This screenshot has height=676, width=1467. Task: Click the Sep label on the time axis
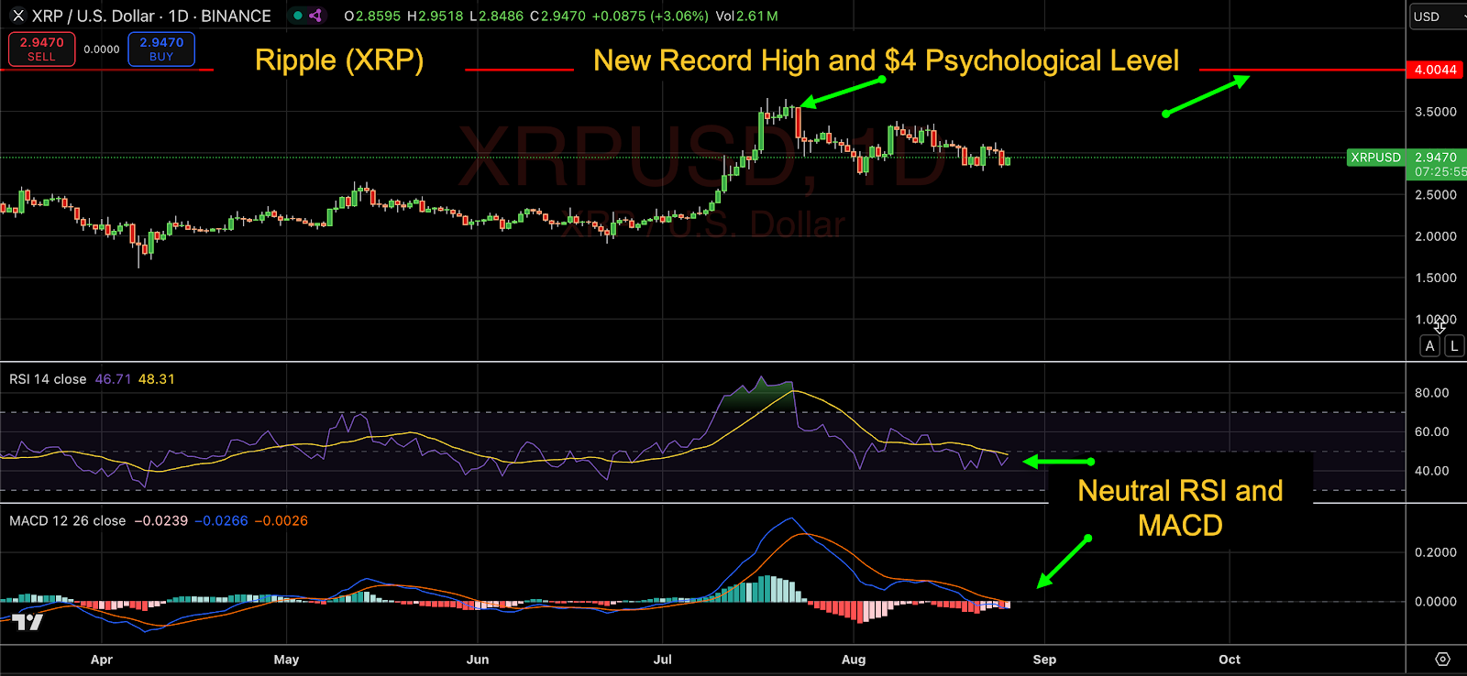(1044, 660)
